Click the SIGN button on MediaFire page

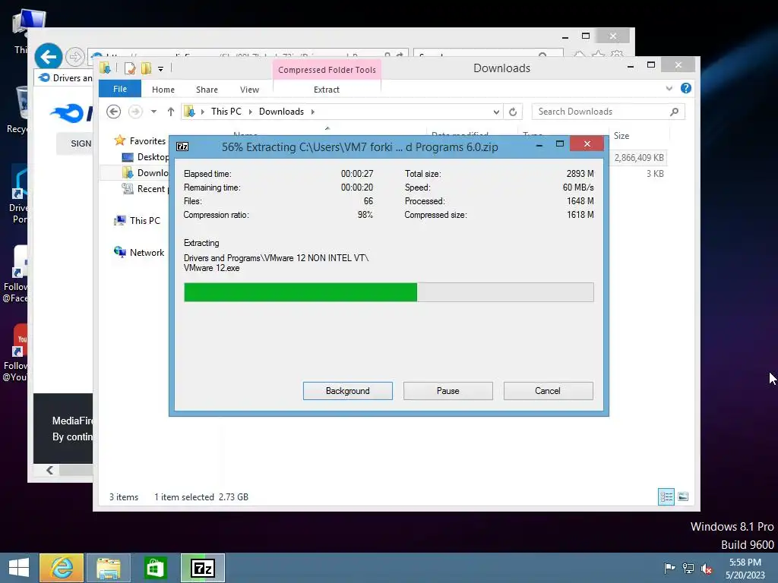pos(76,143)
